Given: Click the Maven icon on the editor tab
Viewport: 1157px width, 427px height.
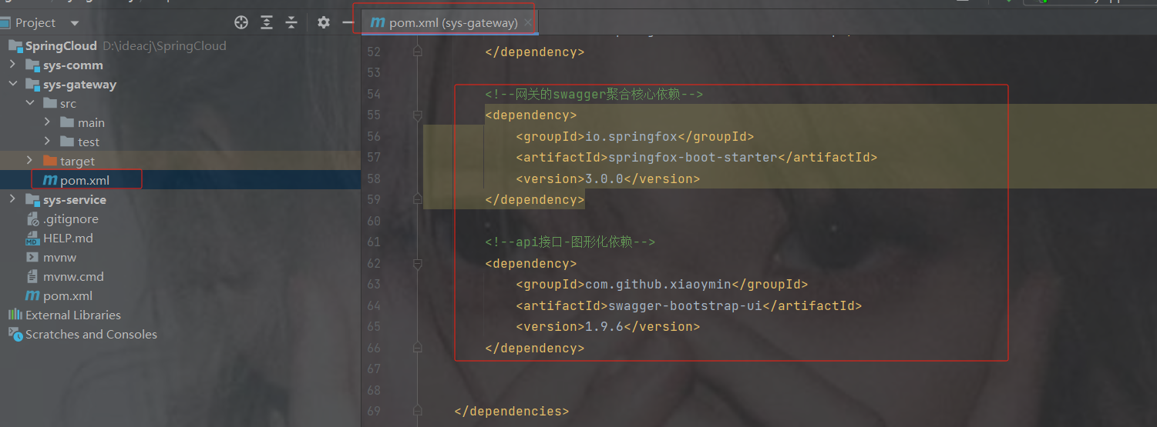Looking at the screenshot, I should (x=378, y=22).
